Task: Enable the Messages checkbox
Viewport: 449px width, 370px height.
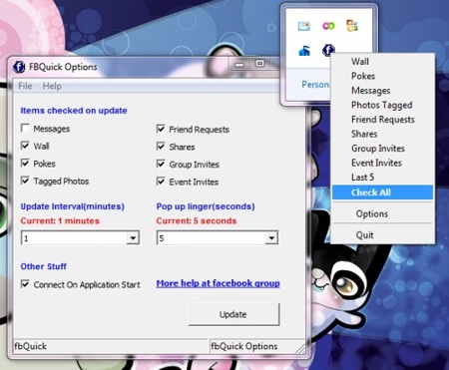Action: coord(25,129)
